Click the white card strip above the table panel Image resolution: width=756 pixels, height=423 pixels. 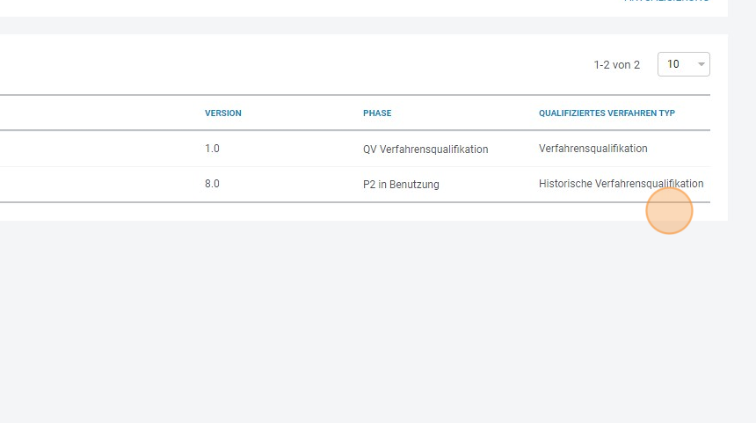(x=352, y=7)
